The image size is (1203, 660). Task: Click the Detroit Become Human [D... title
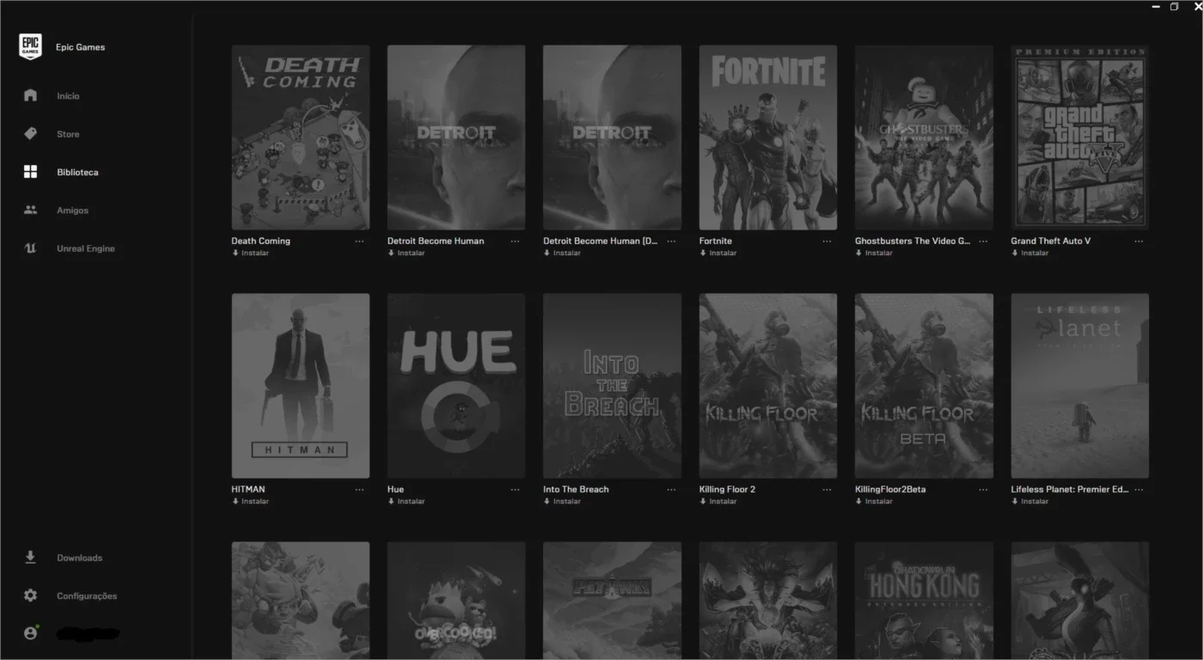[601, 241]
